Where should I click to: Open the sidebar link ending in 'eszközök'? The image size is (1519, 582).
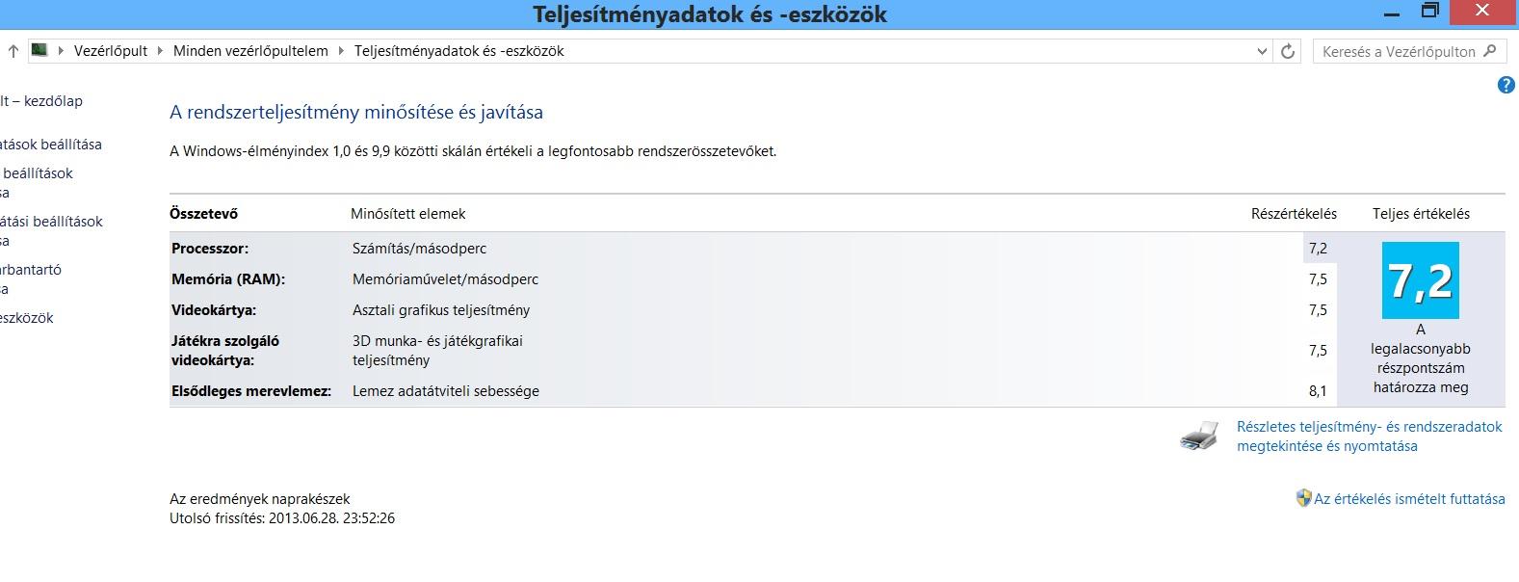click(x=27, y=318)
